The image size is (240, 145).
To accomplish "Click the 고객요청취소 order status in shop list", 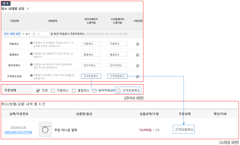I will click(x=184, y=129).
